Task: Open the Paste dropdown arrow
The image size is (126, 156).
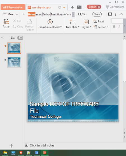Action: 10,27
